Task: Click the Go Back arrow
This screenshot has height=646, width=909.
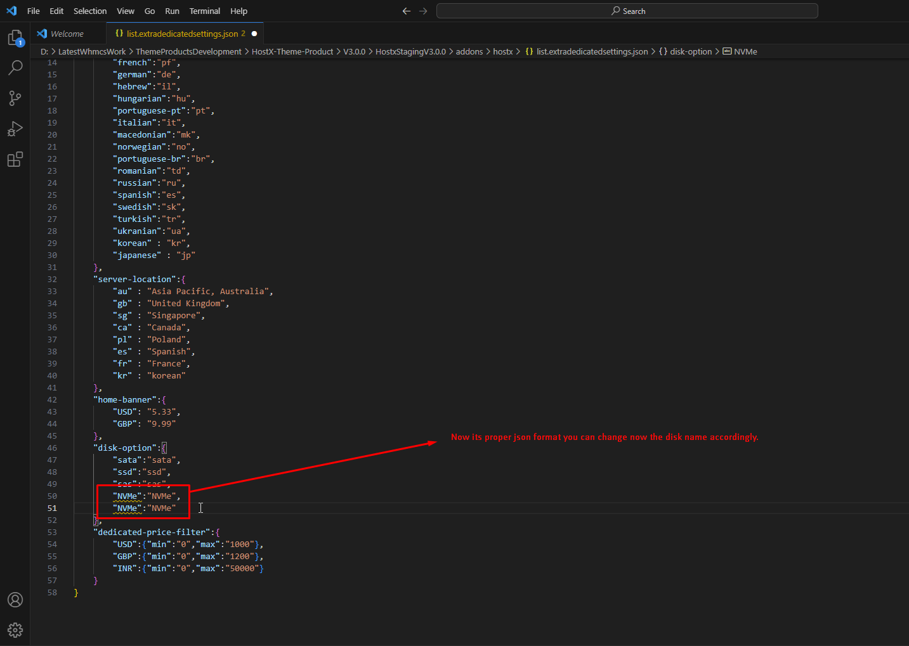Action: 407,11
